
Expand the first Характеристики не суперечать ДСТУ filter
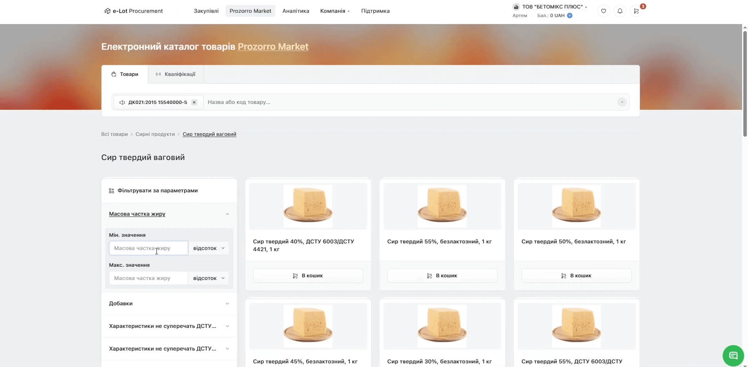pos(169,326)
